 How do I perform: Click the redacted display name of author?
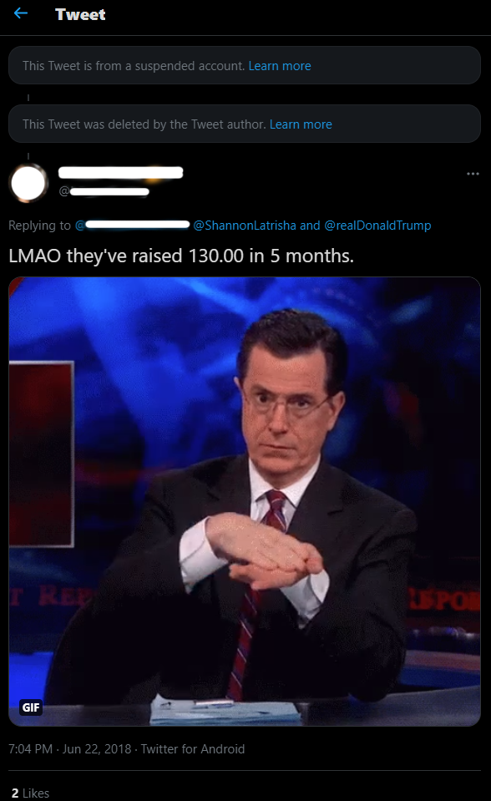pos(120,173)
